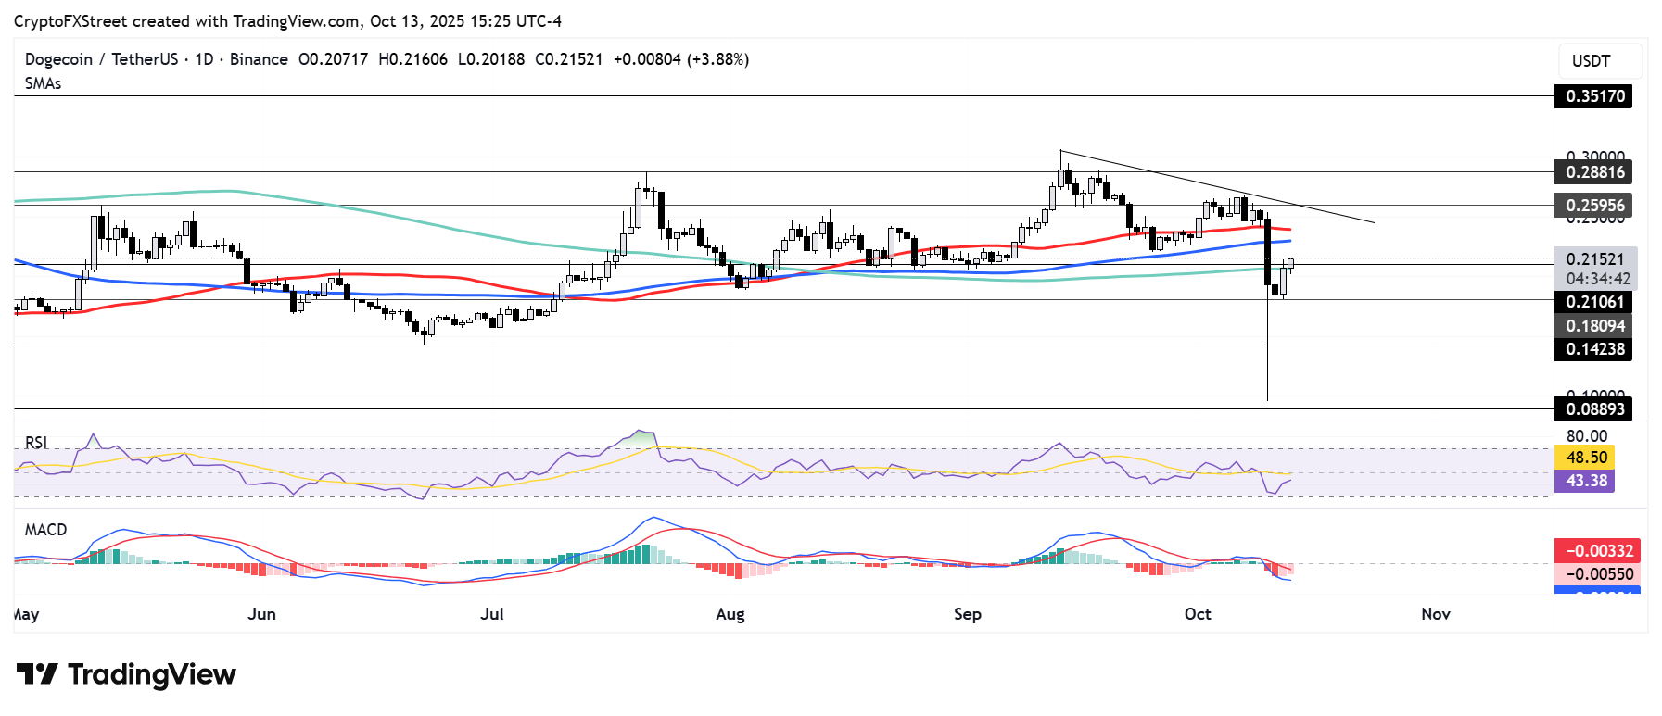Select the SMAs indicator label
The height and width of the screenshot is (716, 1662).
[43, 83]
